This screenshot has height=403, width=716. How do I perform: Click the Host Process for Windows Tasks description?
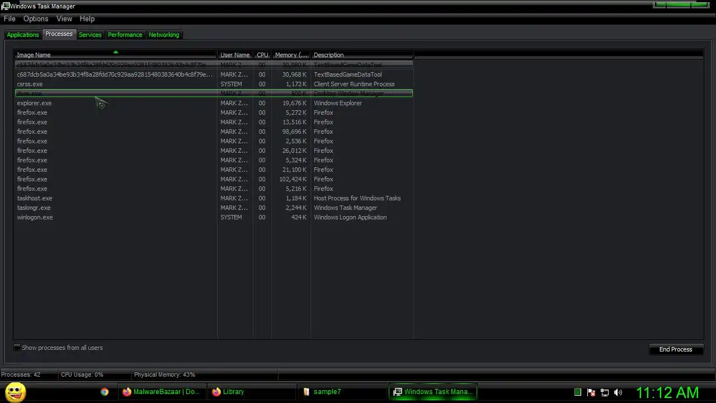(357, 198)
